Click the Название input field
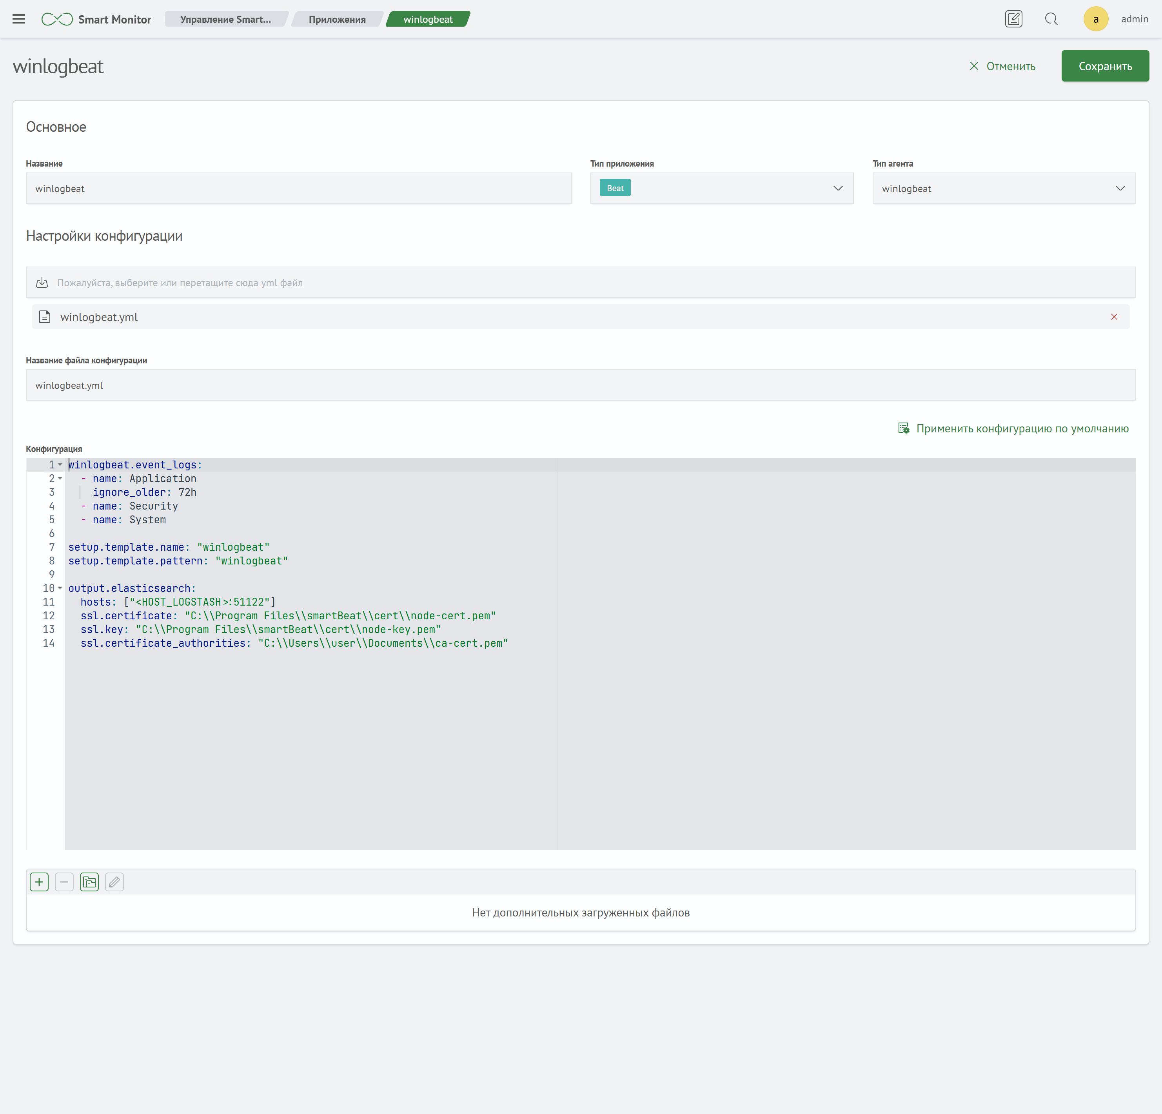Screen dimensions: 1162x1114 pyautogui.click(x=298, y=189)
